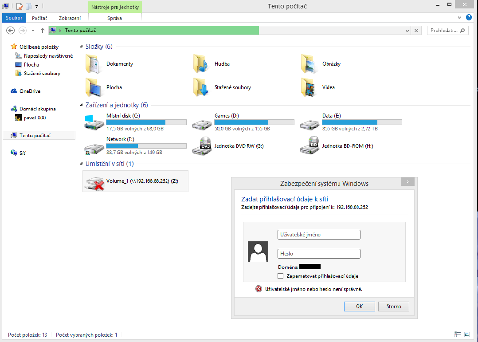Open the Počítač ribbon tab

39,18
